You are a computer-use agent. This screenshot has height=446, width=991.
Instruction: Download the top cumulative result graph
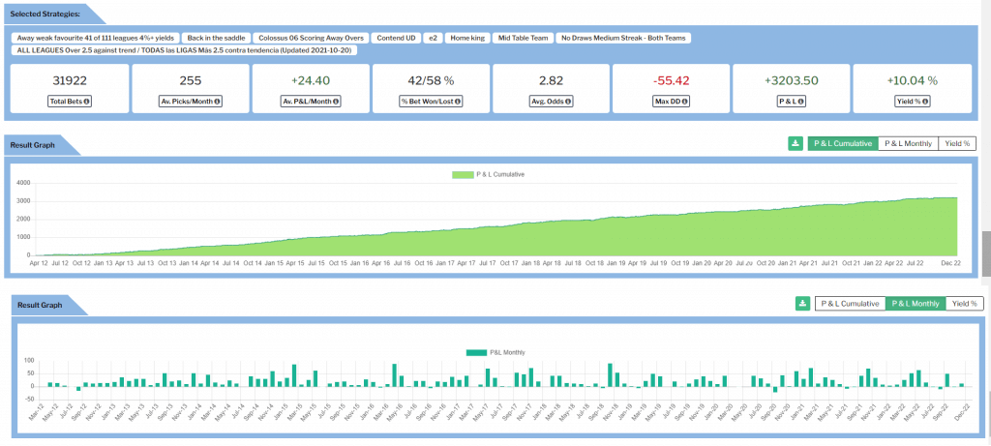796,143
